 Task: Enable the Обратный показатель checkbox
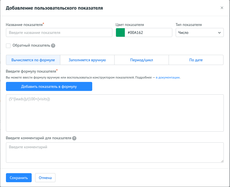pos(8,45)
